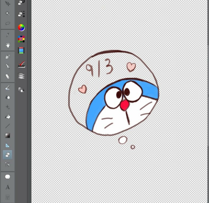Open the red checkmark palette icon
Viewport: 209px width, 203px height.
[x=21, y=64]
